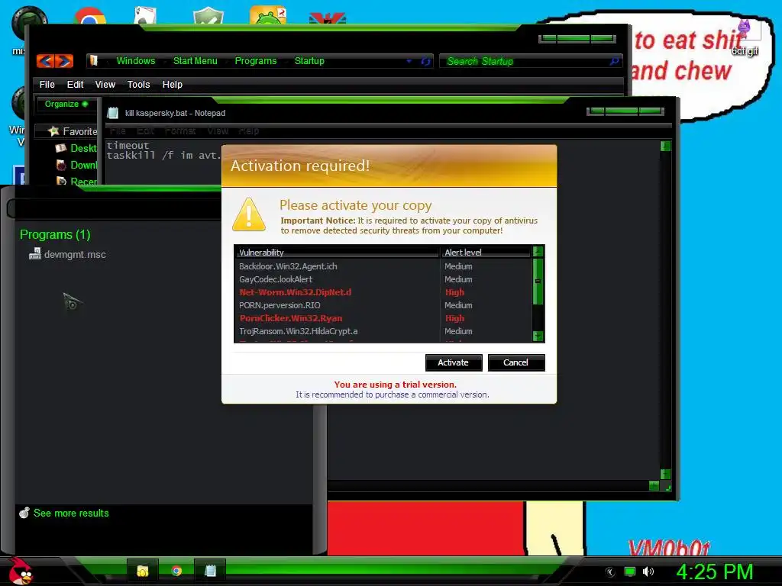Viewport: 782px width, 586px height.
Task: Open the Help menu in Explorer
Action: (x=172, y=84)
